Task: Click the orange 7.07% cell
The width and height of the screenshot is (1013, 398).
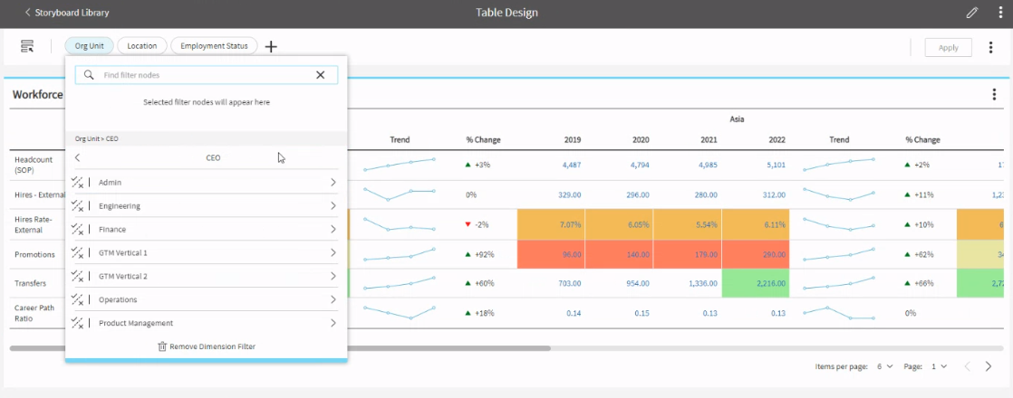Action: [550, 224]
